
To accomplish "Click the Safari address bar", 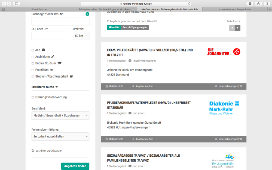I will point(136,4).
